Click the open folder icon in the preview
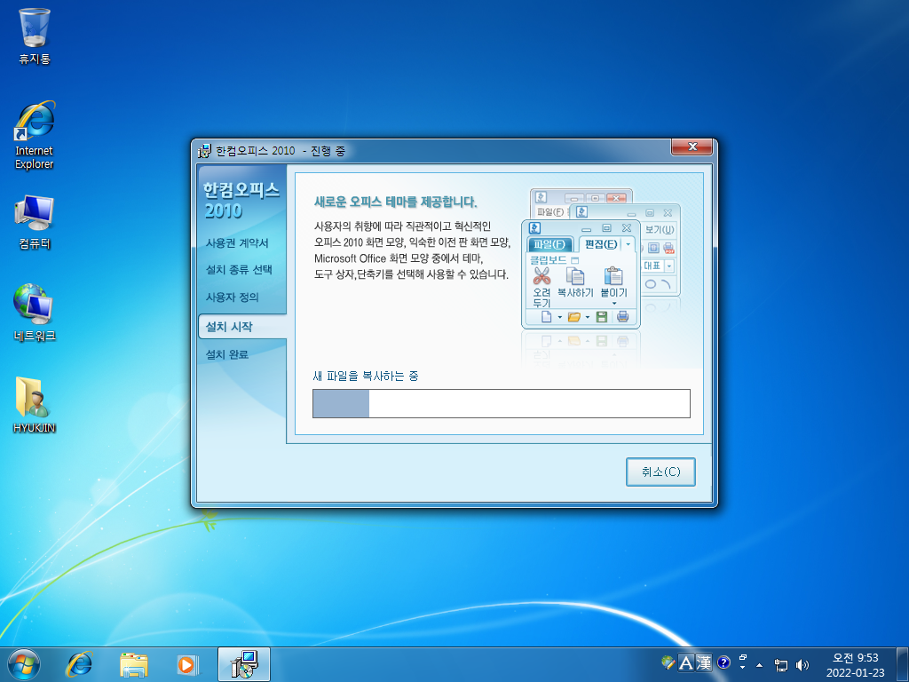The width and height of the screenshot is (909, 682). pos(574,317)
